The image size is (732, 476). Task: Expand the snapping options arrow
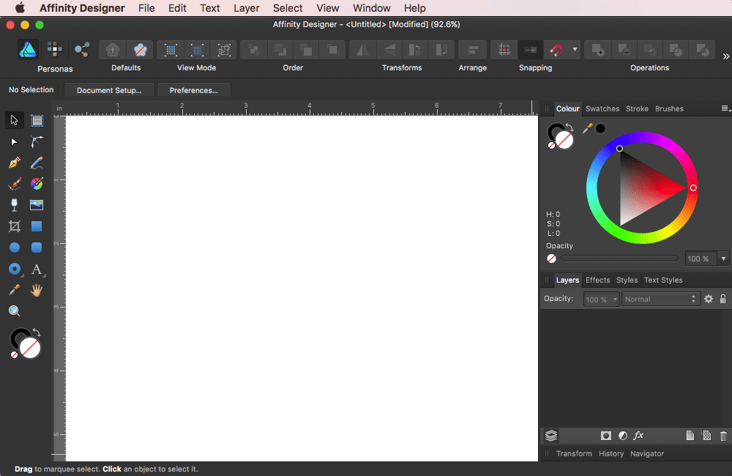(x=575, y=50)
